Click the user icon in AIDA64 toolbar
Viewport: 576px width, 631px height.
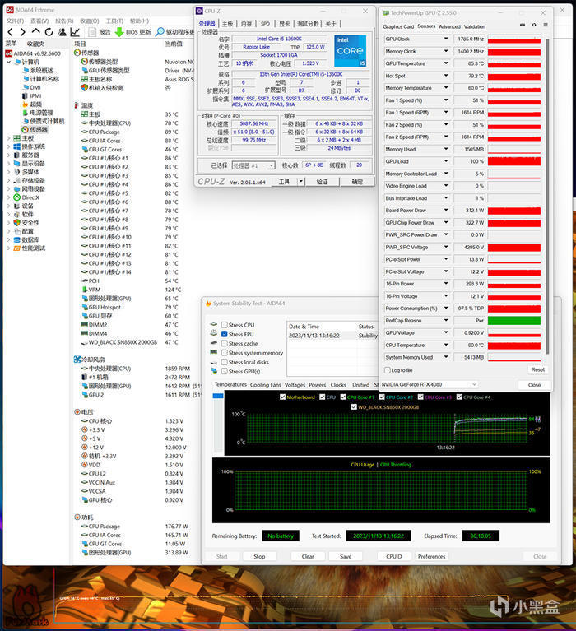[x=62, y=32]
